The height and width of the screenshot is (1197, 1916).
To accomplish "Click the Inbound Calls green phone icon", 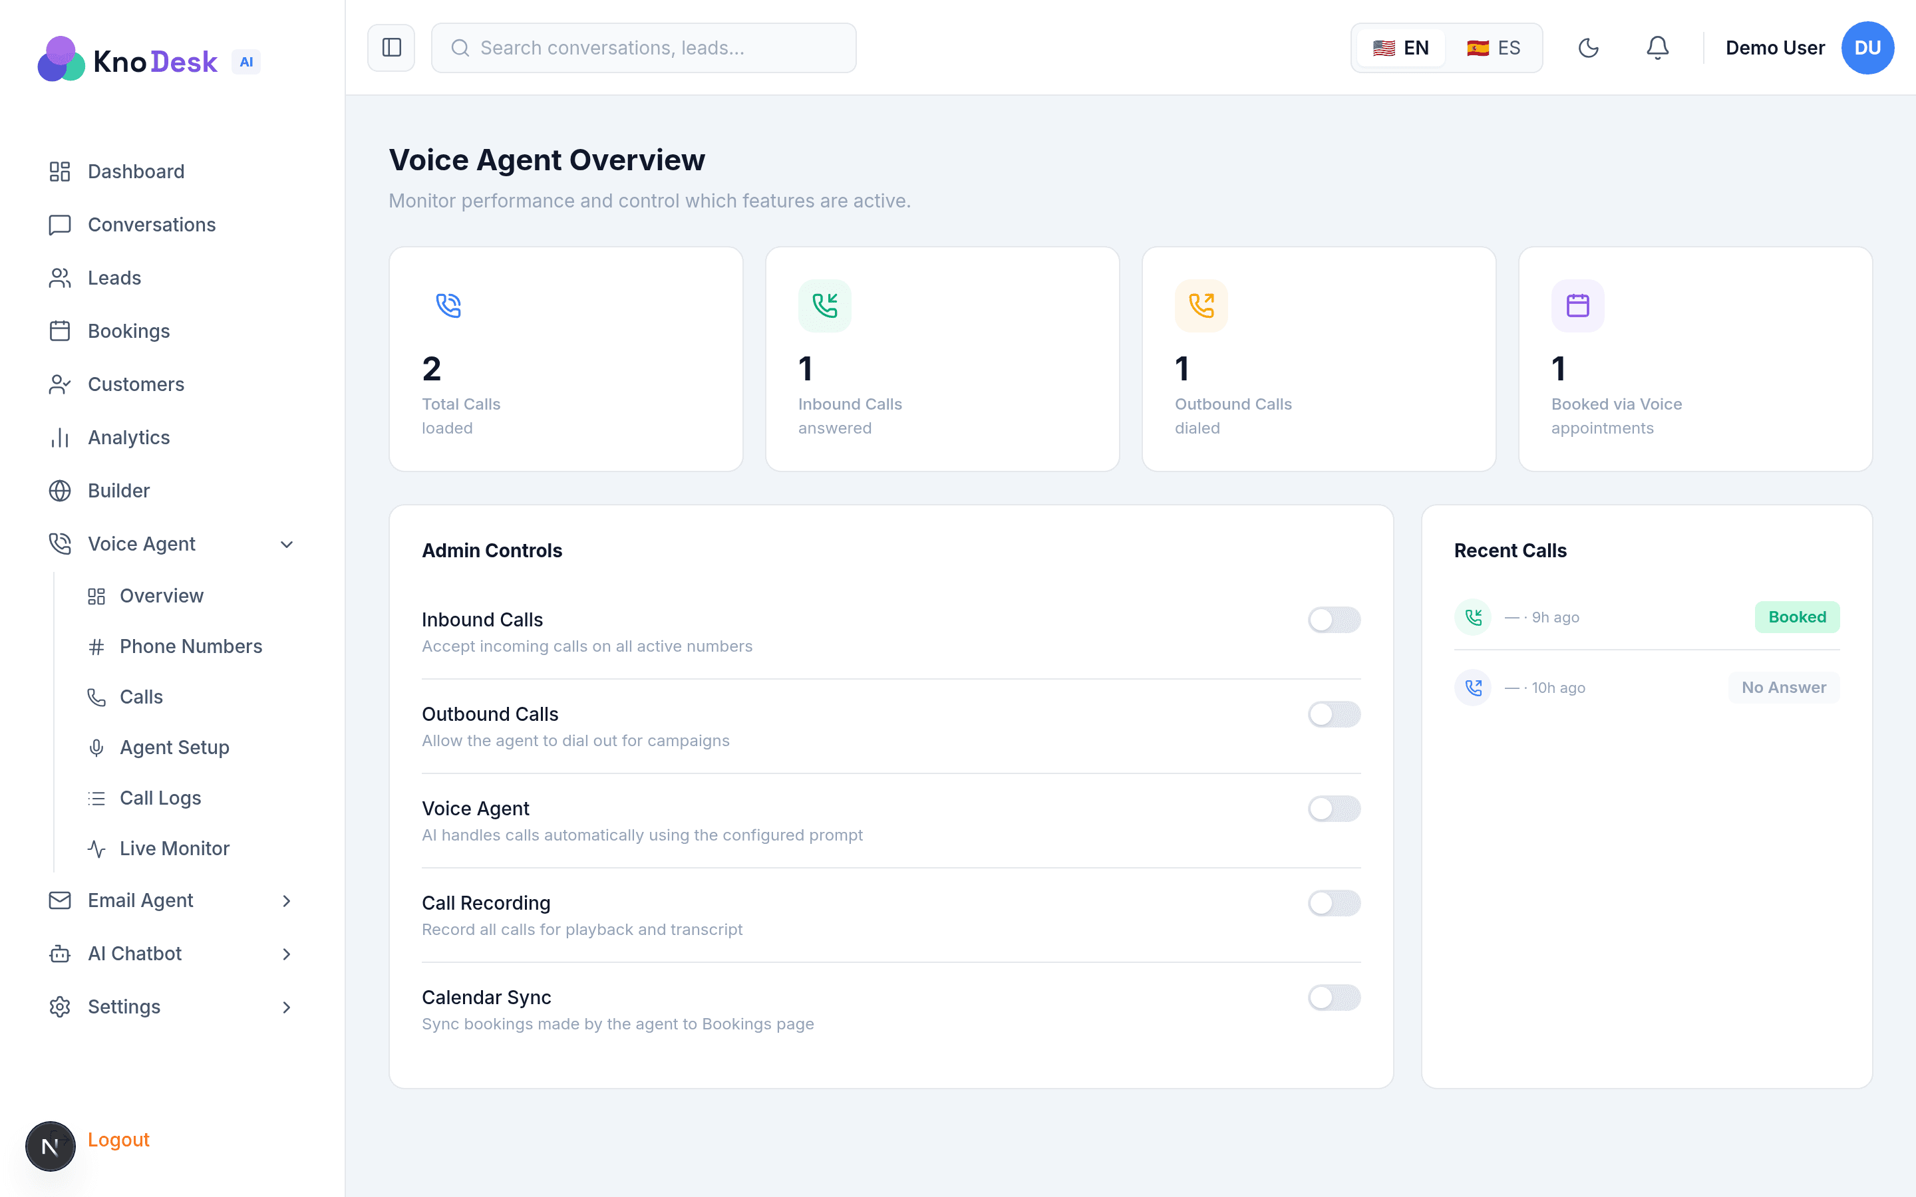I will pos(824,306).
